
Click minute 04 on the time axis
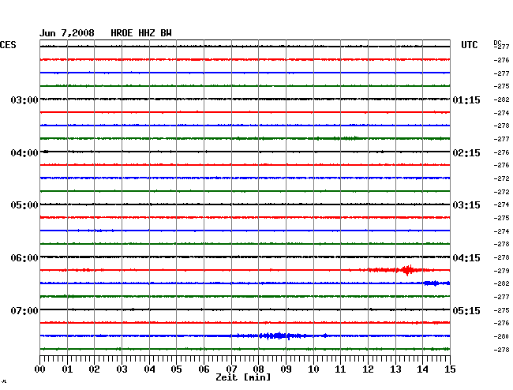149,369
